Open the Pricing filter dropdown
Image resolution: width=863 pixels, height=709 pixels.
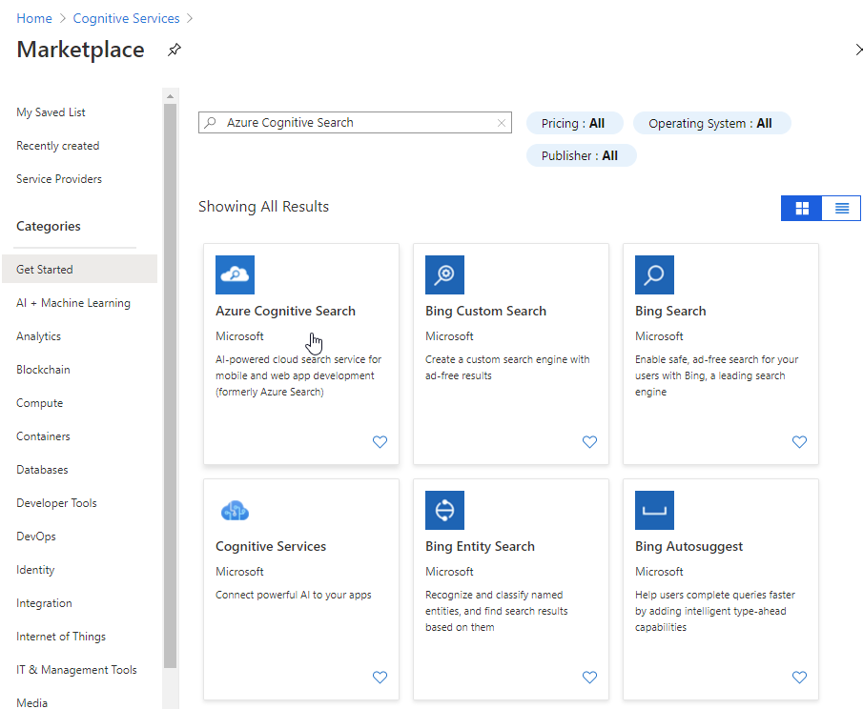pos(574,123)
